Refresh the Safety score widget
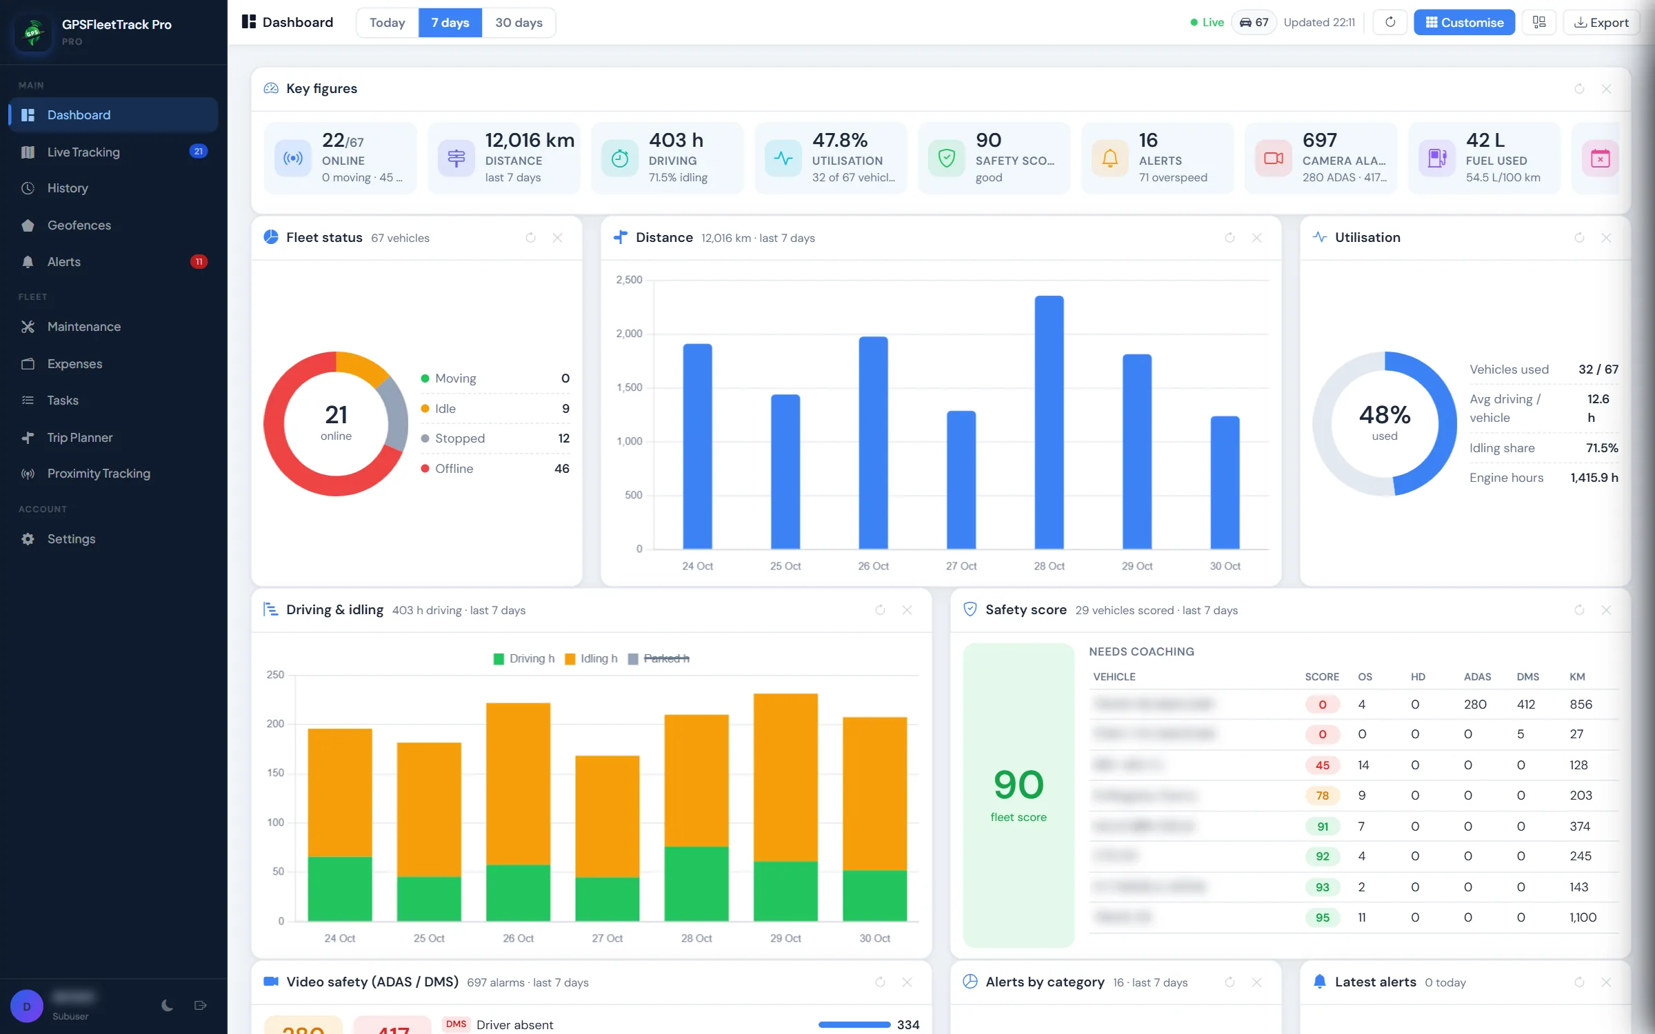Image resolution: width=1655 pixels, height=1034 pixels. click(1580, 610)
